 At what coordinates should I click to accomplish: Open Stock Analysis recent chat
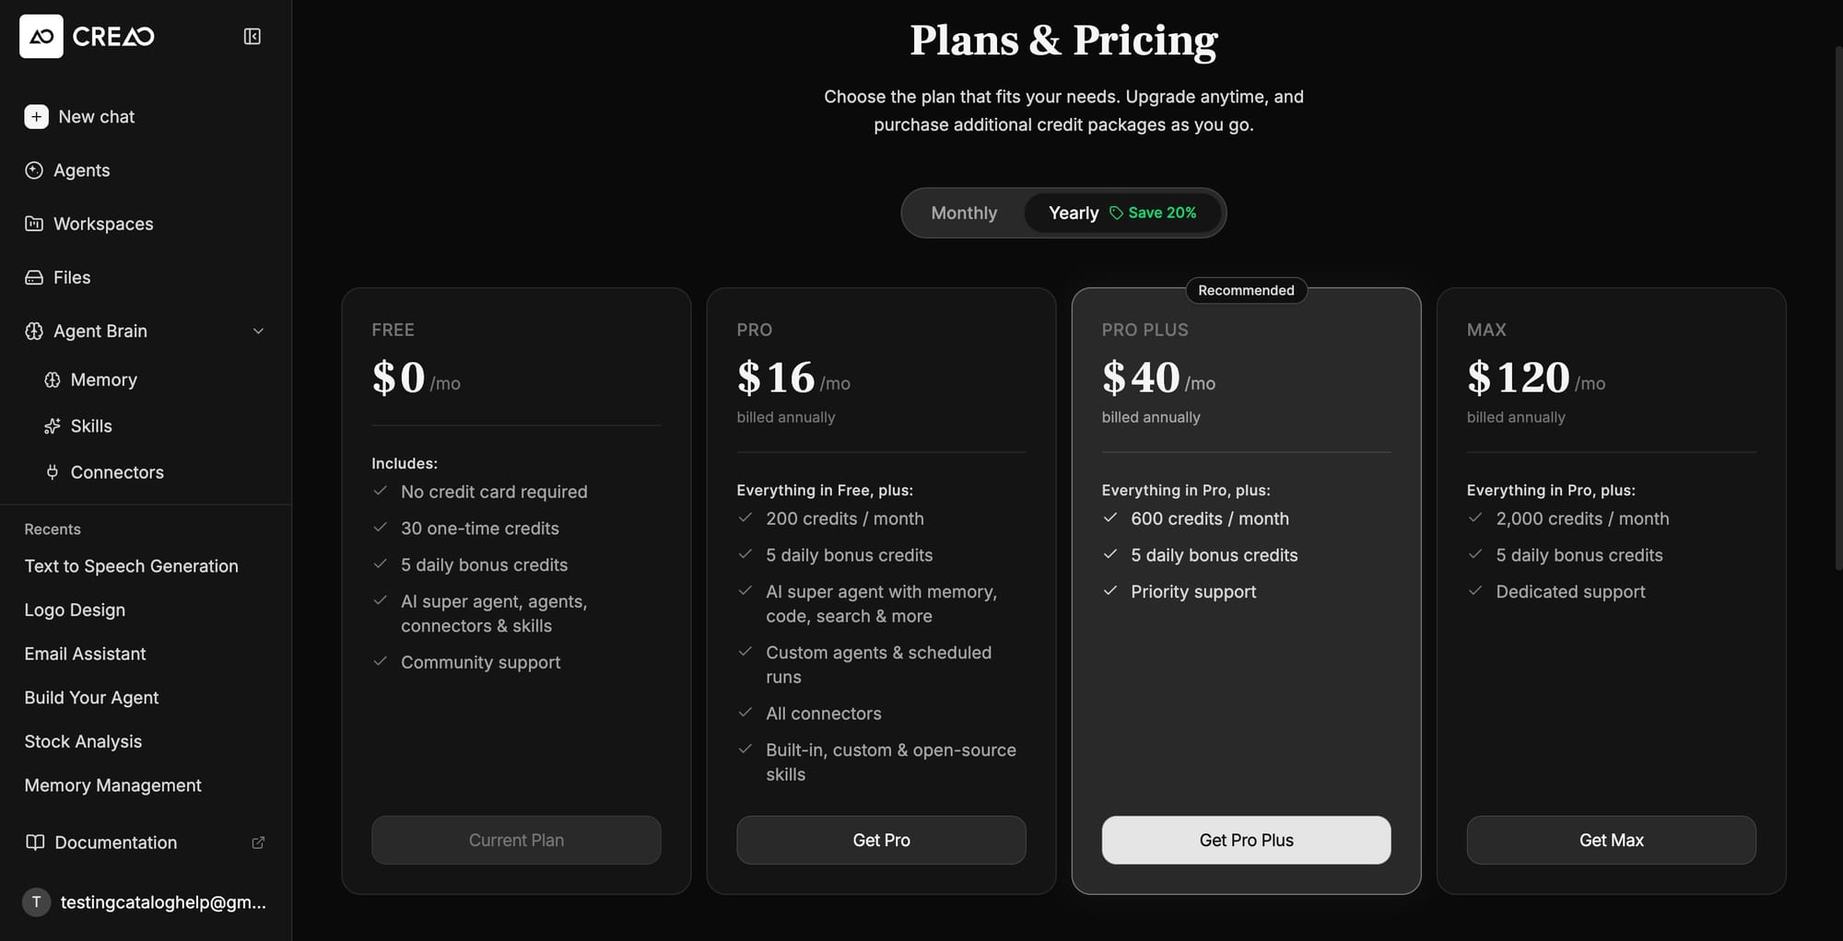83,741
